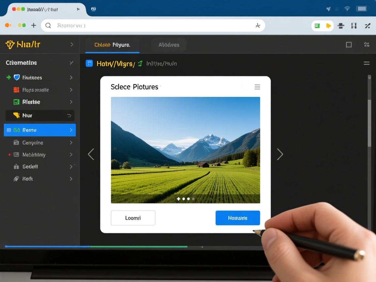
Task: Expand the Rlertse sidebar item chevron
Action: point(71,102)
